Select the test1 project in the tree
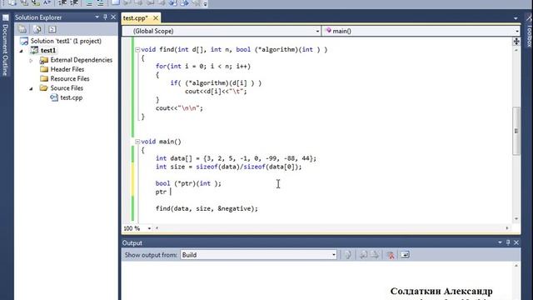This screenshot has width=533, height=300. (48, 50)
